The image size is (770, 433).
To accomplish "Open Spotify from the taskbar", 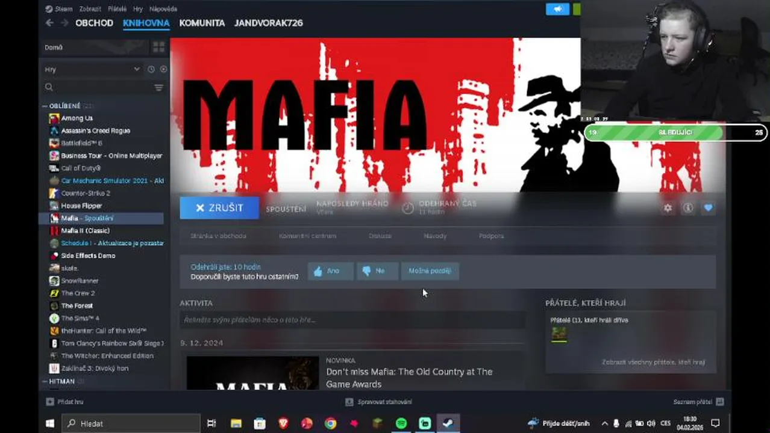I will (x=401, y=423).
